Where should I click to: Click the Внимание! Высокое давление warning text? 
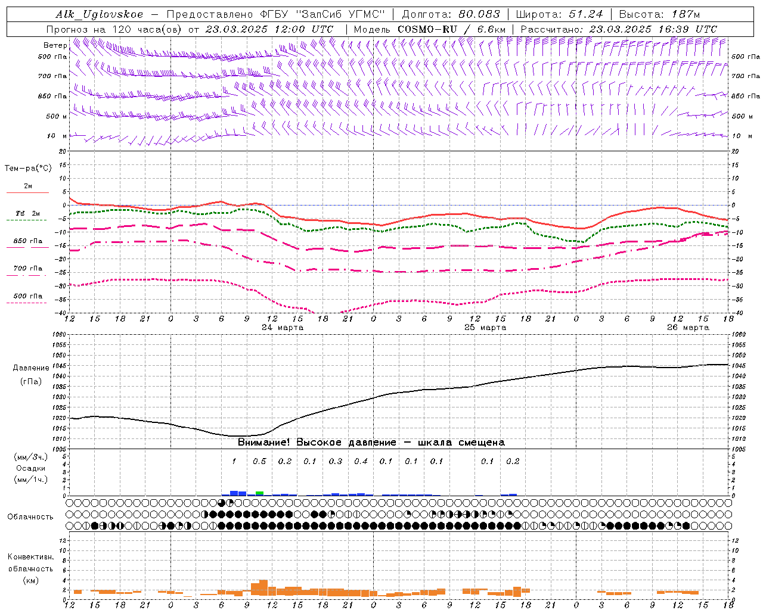(x=371, y=443)
